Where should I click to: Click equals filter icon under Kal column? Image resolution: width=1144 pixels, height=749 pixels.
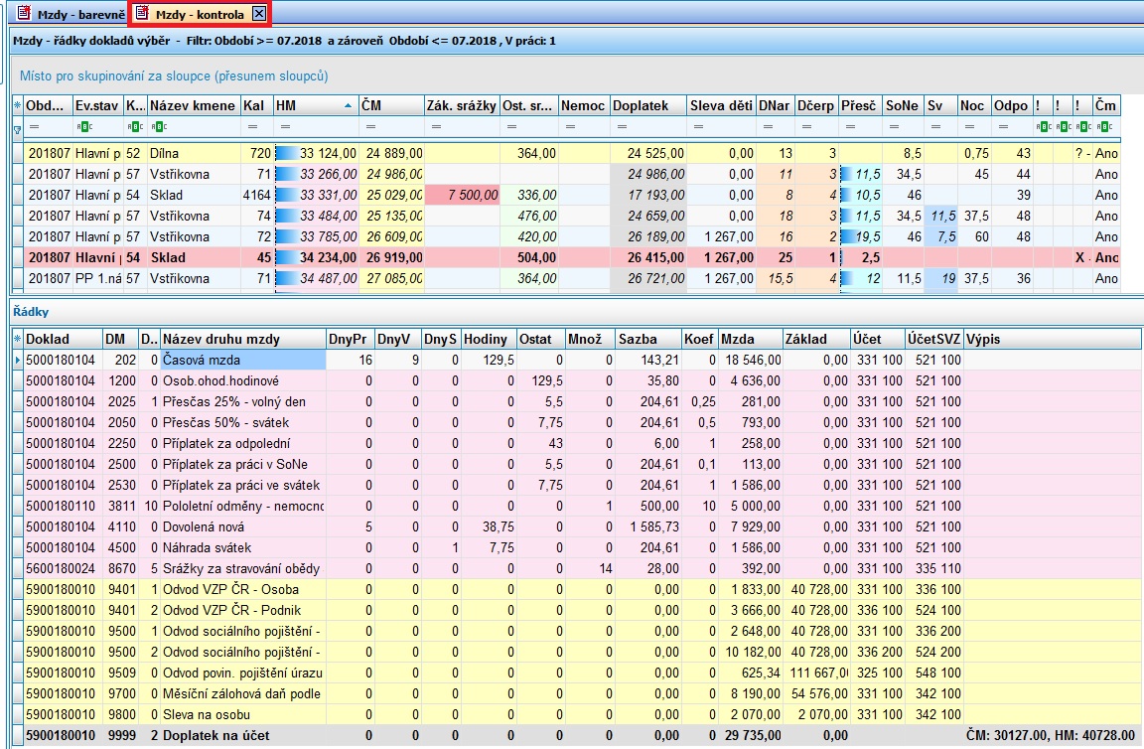click(x=252, y=126)
